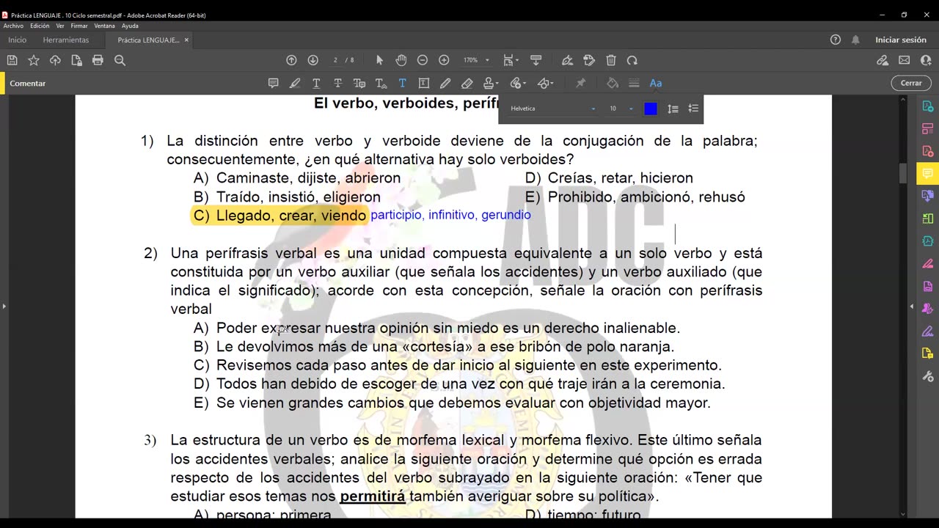The height and width of the screenshot is (528, 939).
Task: Select the add text comment tool
Action: [x=402, y=83]
